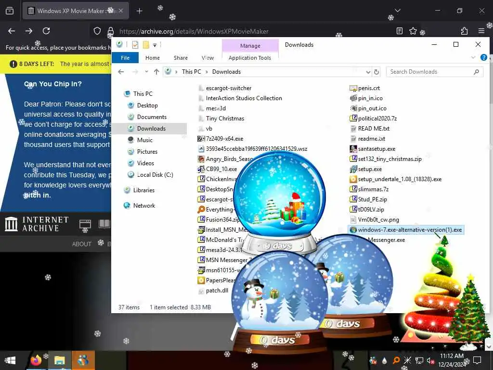Select This PC in navigation pane

(x=143, y=94)
